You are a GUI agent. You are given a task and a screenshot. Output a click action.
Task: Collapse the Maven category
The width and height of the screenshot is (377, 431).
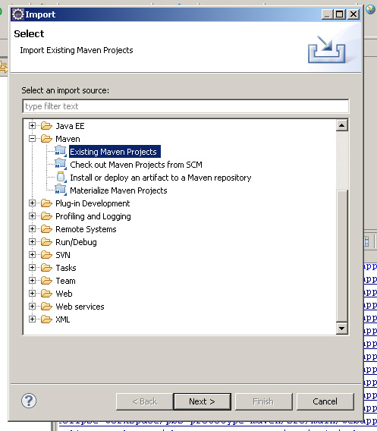tap(32, 139)
